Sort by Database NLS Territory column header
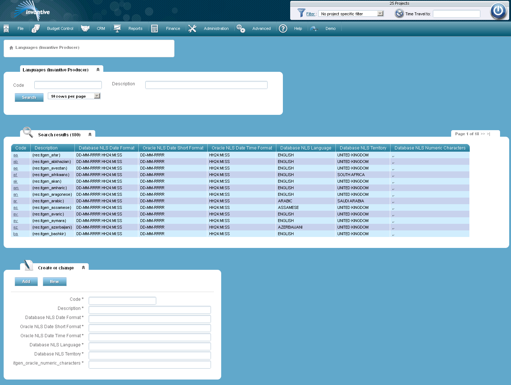 click(363, 148)
